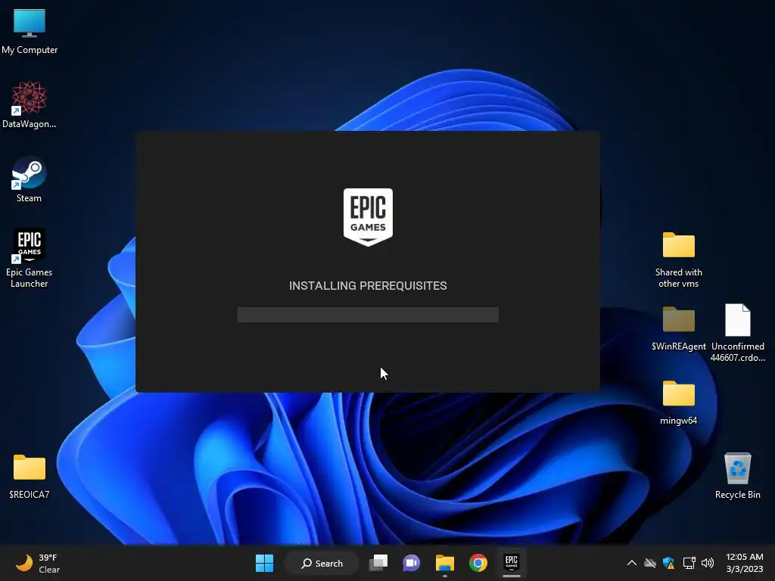Click the Epic Games taskbar icon
The height and width of the screenshot is (581, 775).
512,563
